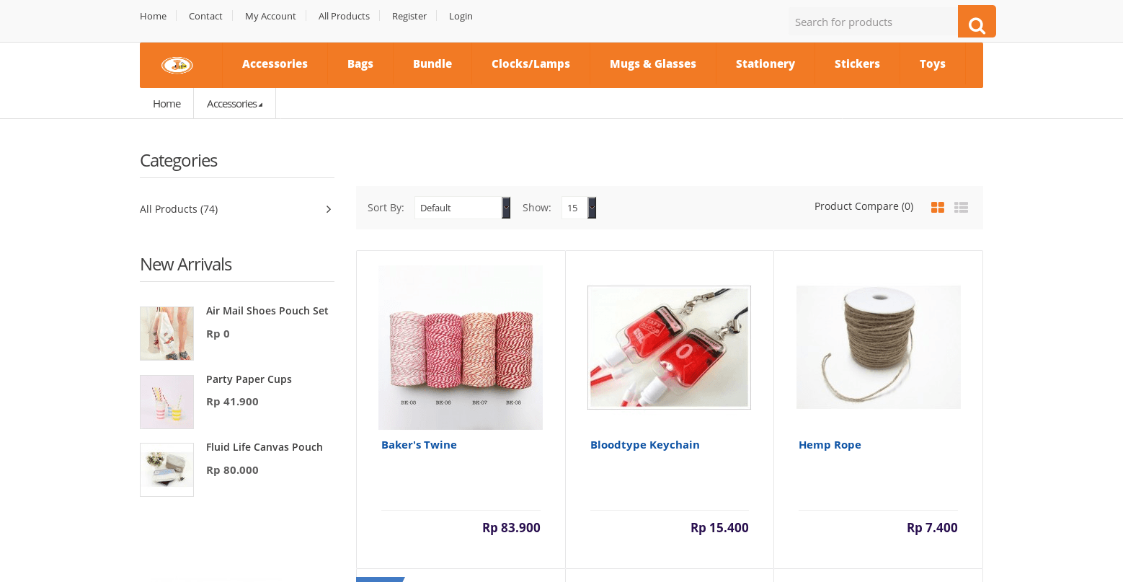The width and height of the screenshot is (1123, 582).
Task: Open the Stationery menu category
Action: coord(765,64)
